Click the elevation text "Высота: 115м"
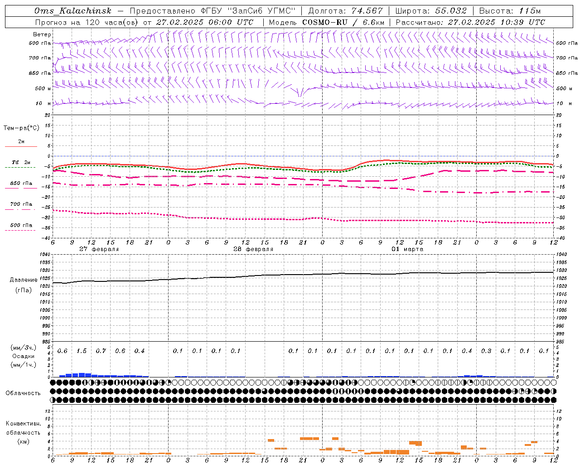Image resolution: width=580 pixels, height=464 pixels. (510, 11)
